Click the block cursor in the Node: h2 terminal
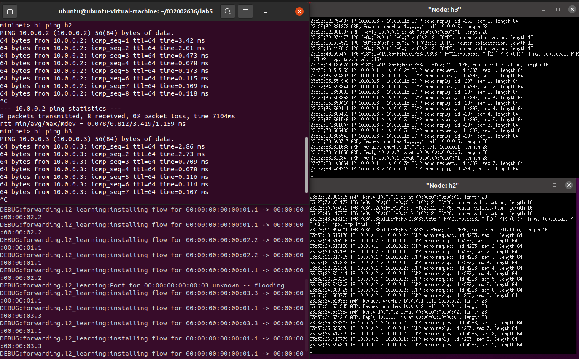 (x=311, y=350)
